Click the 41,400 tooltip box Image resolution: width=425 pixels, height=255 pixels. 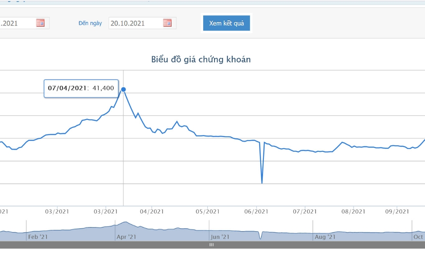pyautogui.click(x=81, y=88)
